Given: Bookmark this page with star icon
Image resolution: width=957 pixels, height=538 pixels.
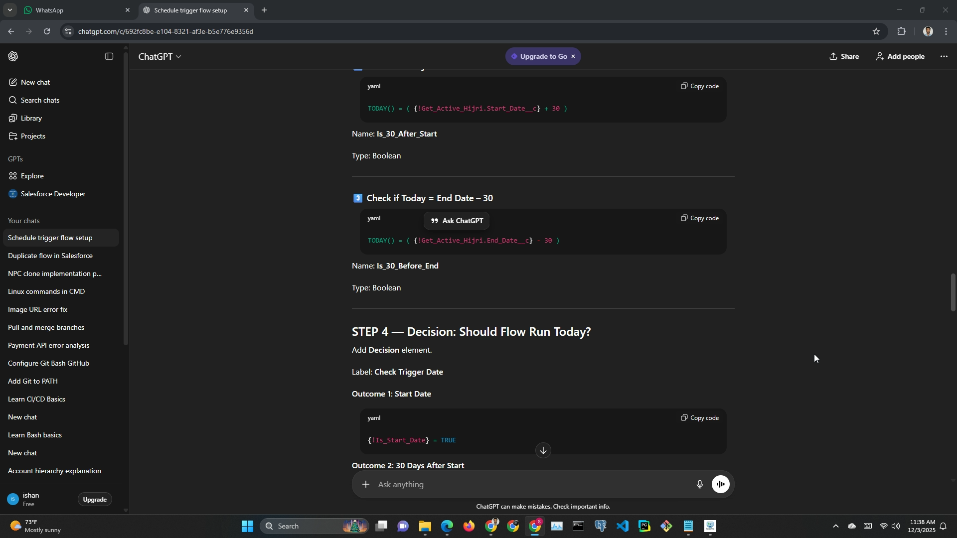Looking at the screenshot, I should pyautogui.click(x=876, y=31).
